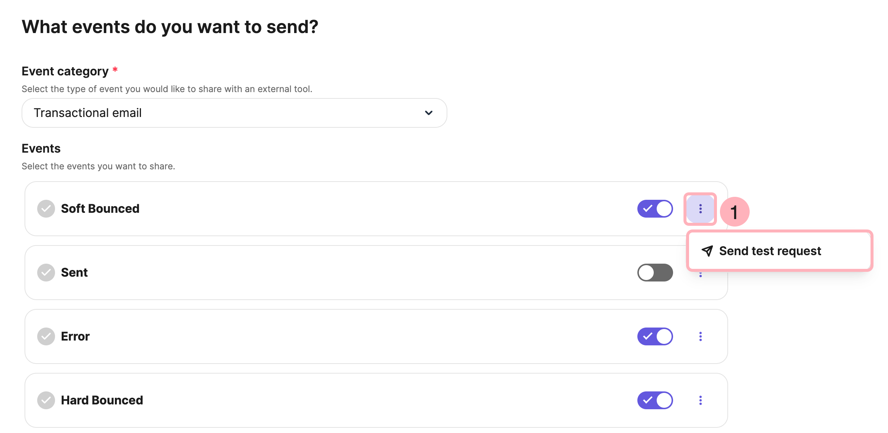Click the checkmark circle beside Soft Bounced

point(46,209)
